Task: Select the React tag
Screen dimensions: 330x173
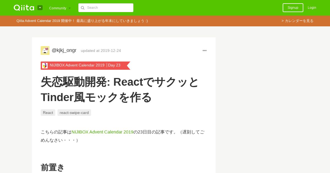Action: point(48,113)
